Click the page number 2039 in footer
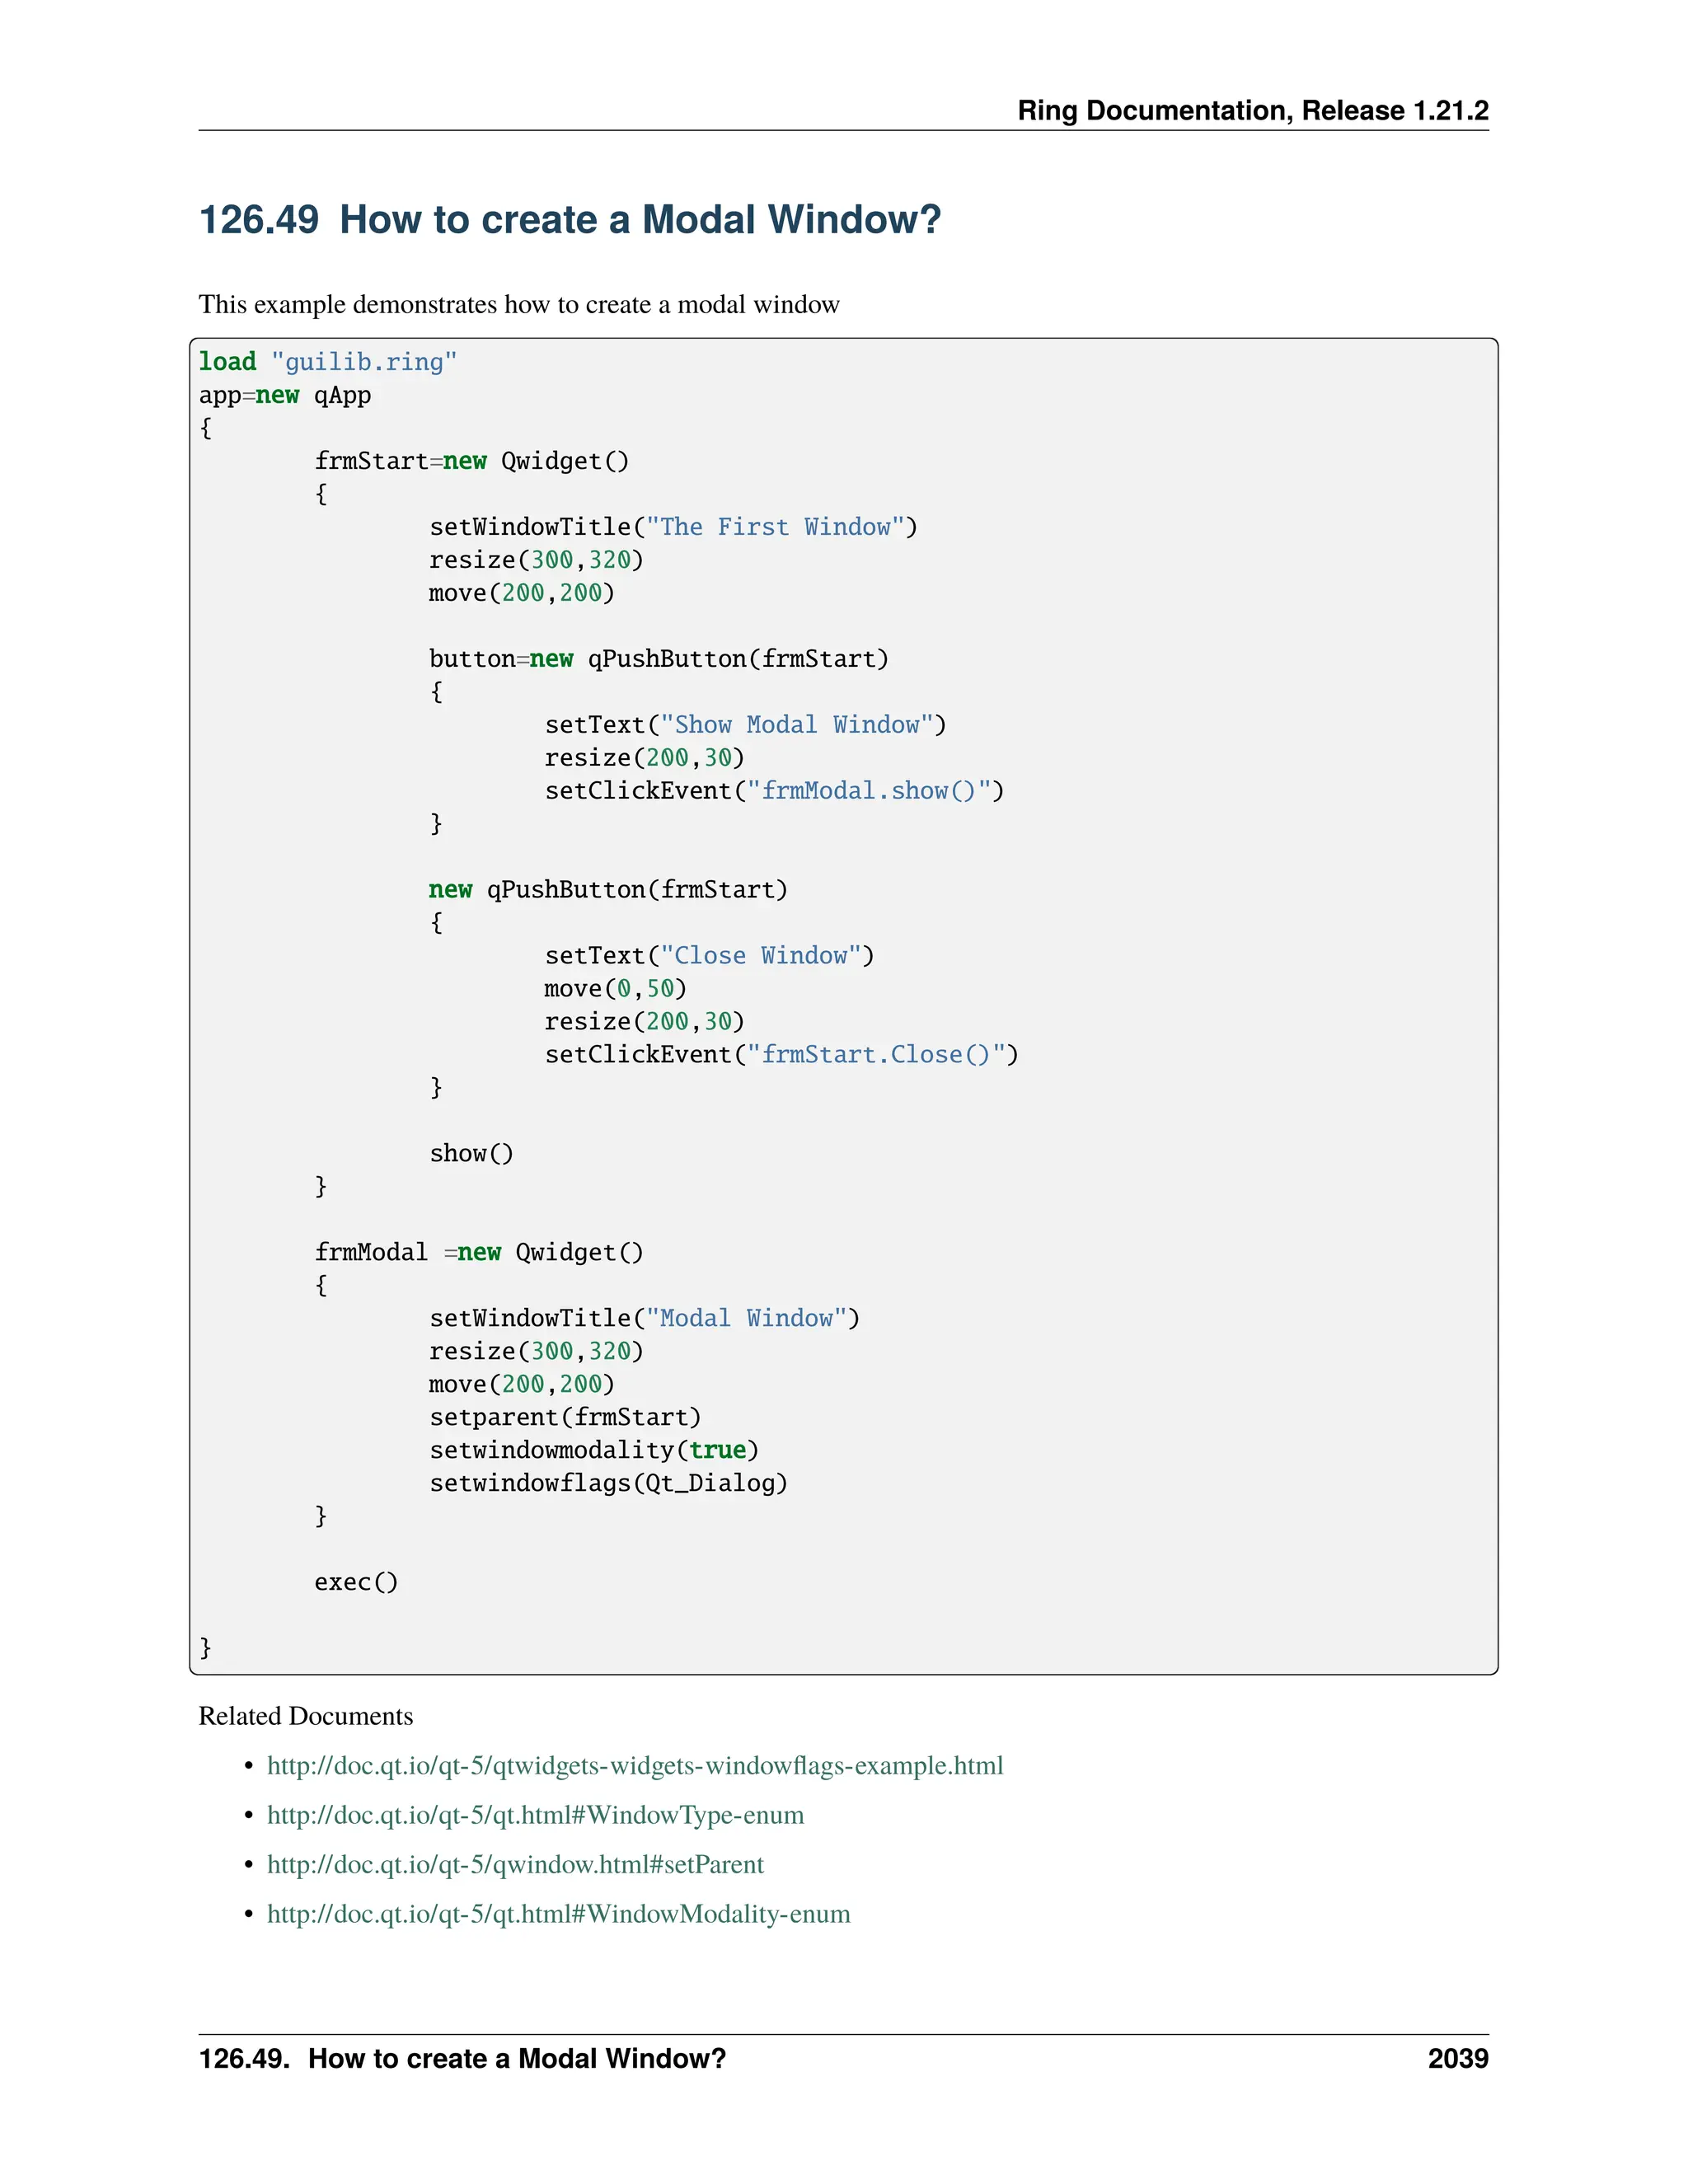 tap(1457, 2059)
